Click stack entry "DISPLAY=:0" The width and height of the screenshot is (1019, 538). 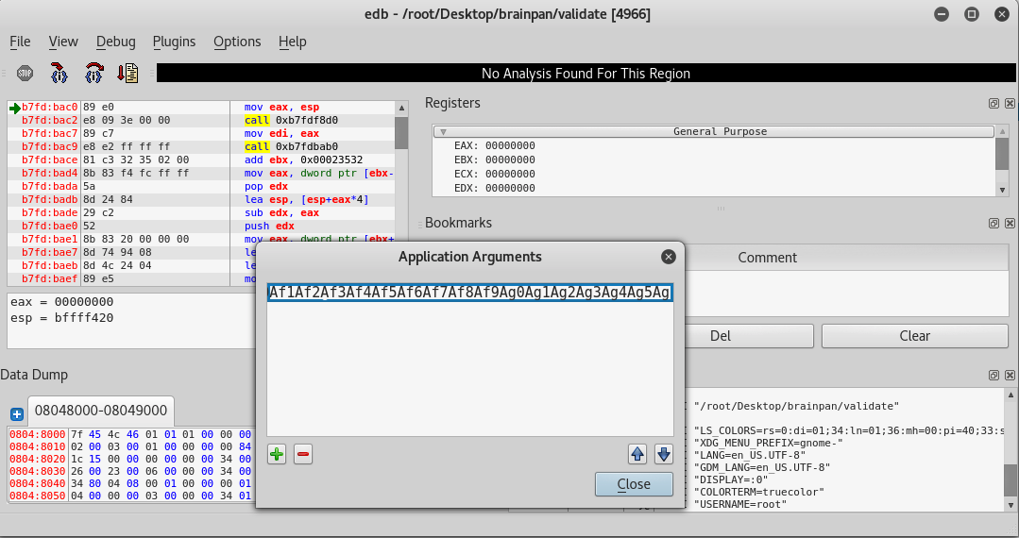[x=730, y=479]
